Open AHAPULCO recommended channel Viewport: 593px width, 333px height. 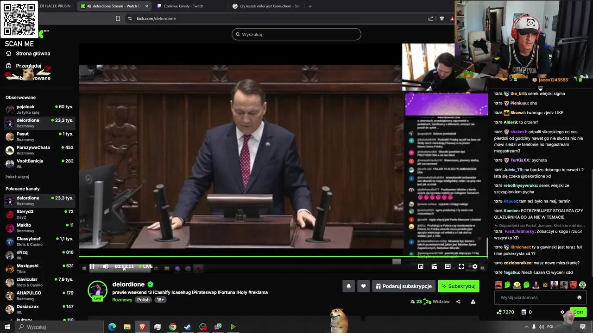(39, 295)
